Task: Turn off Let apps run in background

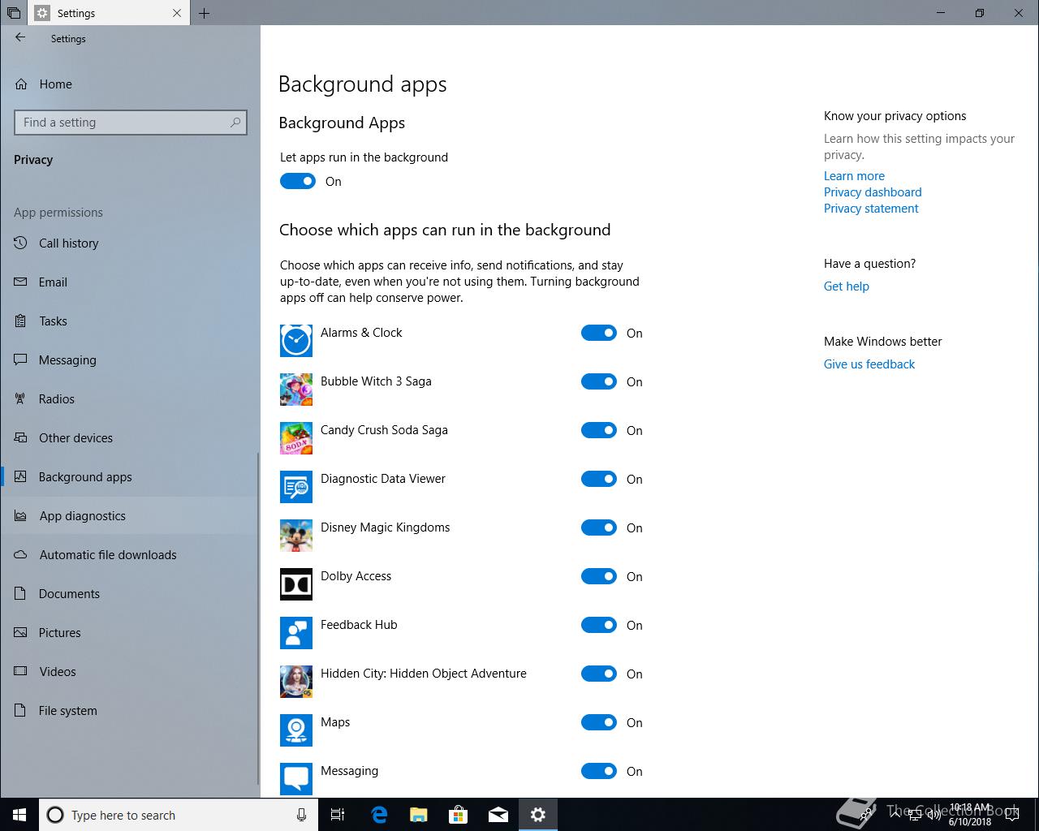Action: tap(298, 182)
